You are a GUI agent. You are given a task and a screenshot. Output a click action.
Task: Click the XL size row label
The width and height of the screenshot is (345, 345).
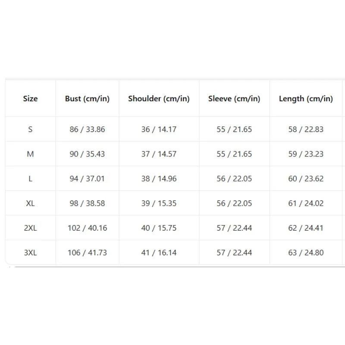click(x=30, y=203)
